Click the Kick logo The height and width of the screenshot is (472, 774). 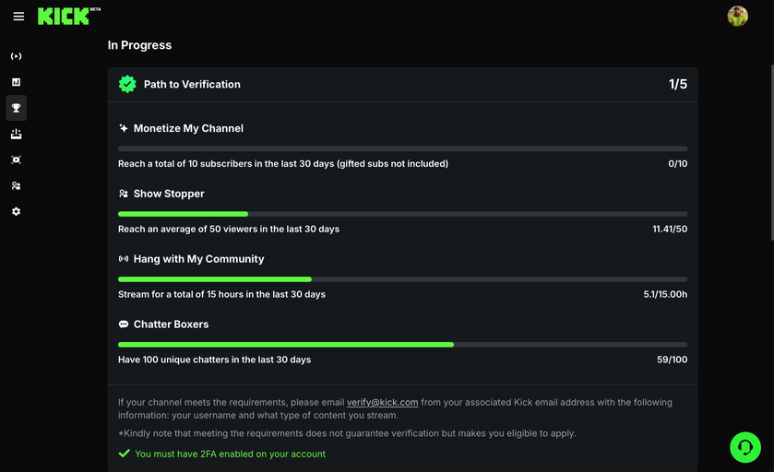64,16
